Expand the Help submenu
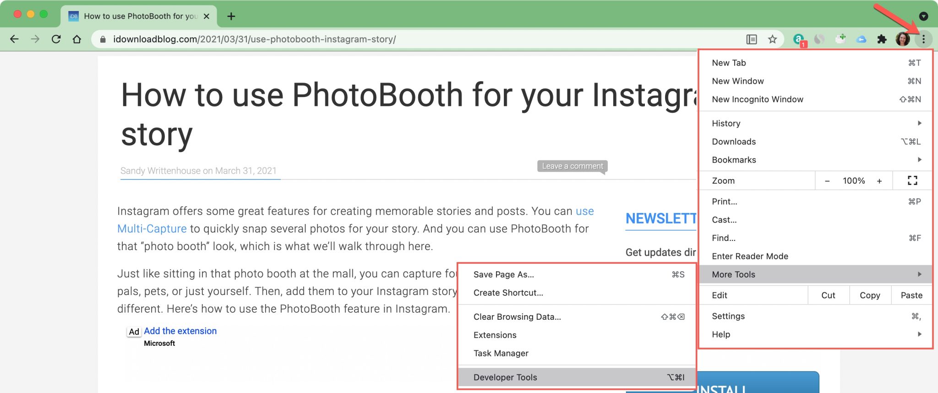938x393 pixels. [x=816, y=334]
